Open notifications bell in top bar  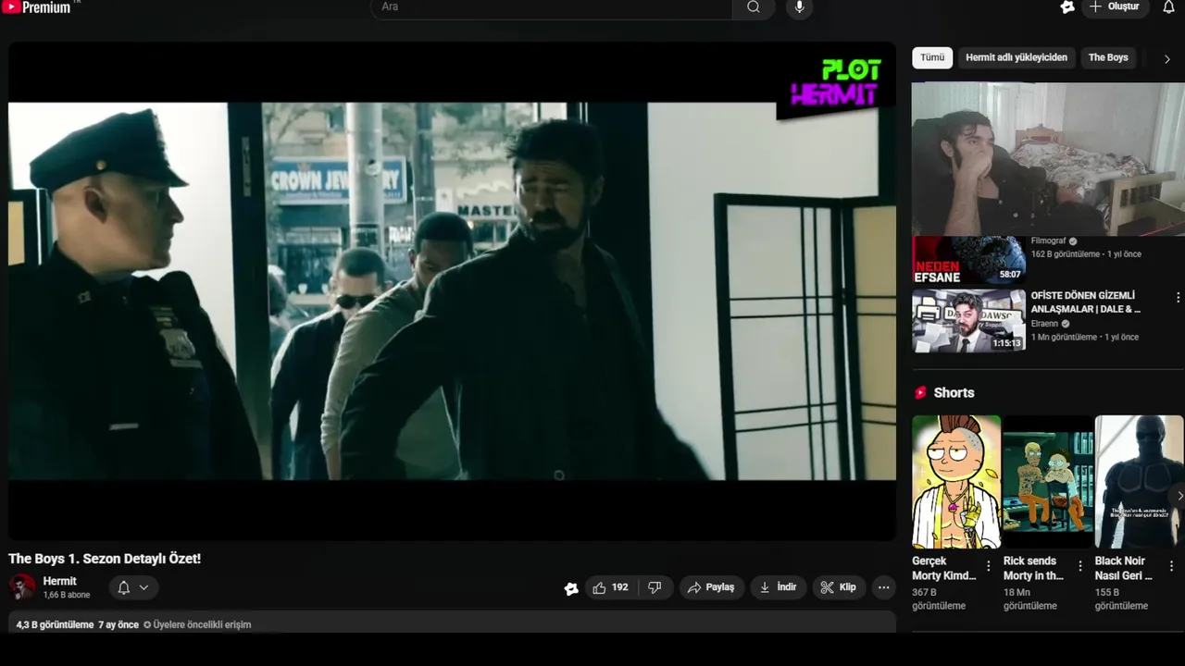point(1168,7)
